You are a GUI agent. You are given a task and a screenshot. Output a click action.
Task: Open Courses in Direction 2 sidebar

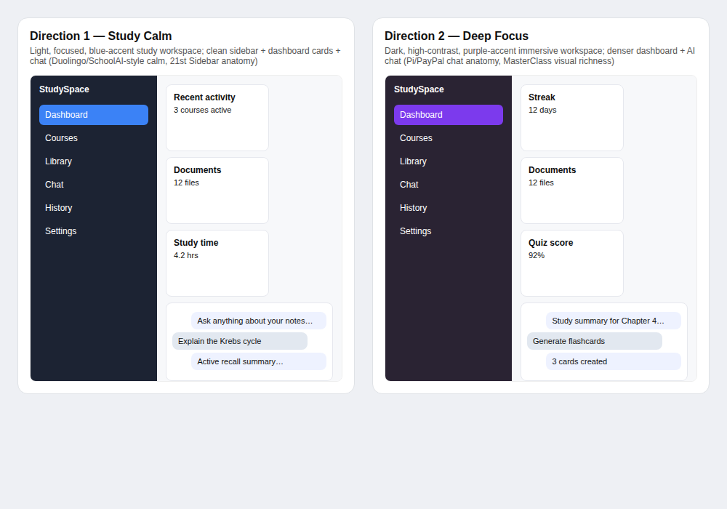click(x=449, y=138)
